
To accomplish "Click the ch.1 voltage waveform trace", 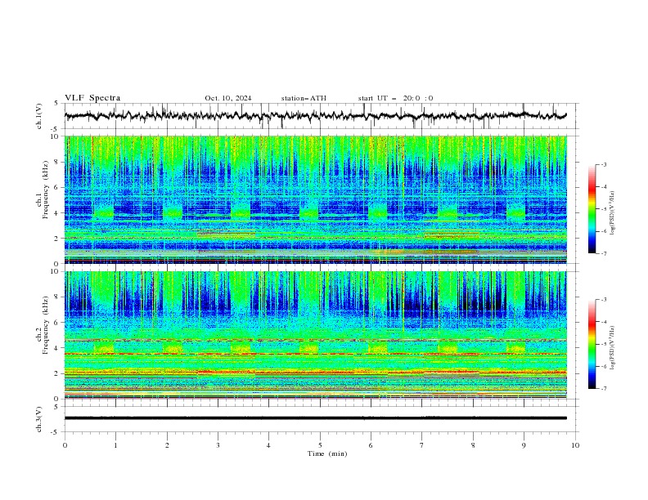I will (315, 116).
